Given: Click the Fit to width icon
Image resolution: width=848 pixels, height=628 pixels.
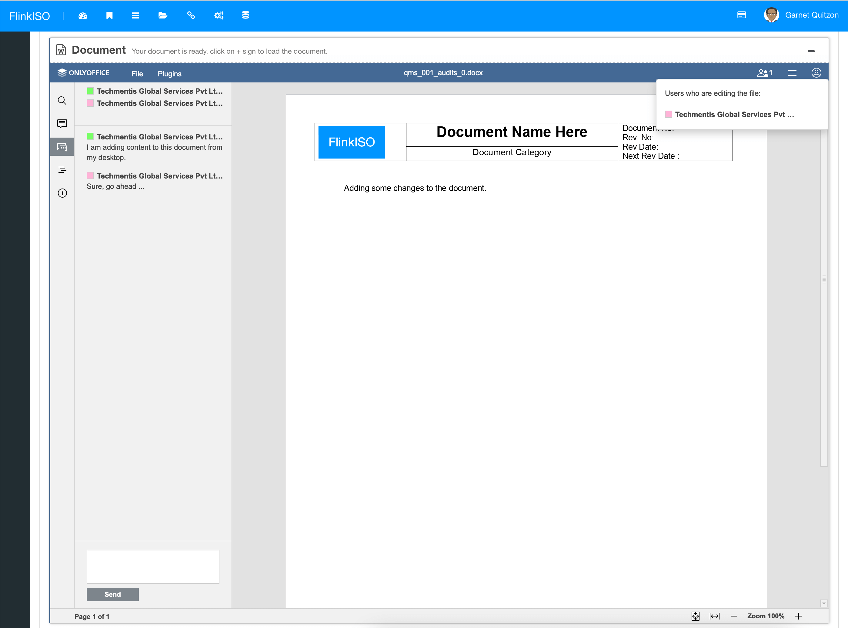Looking at the screenshot, I should coord(715,616).
